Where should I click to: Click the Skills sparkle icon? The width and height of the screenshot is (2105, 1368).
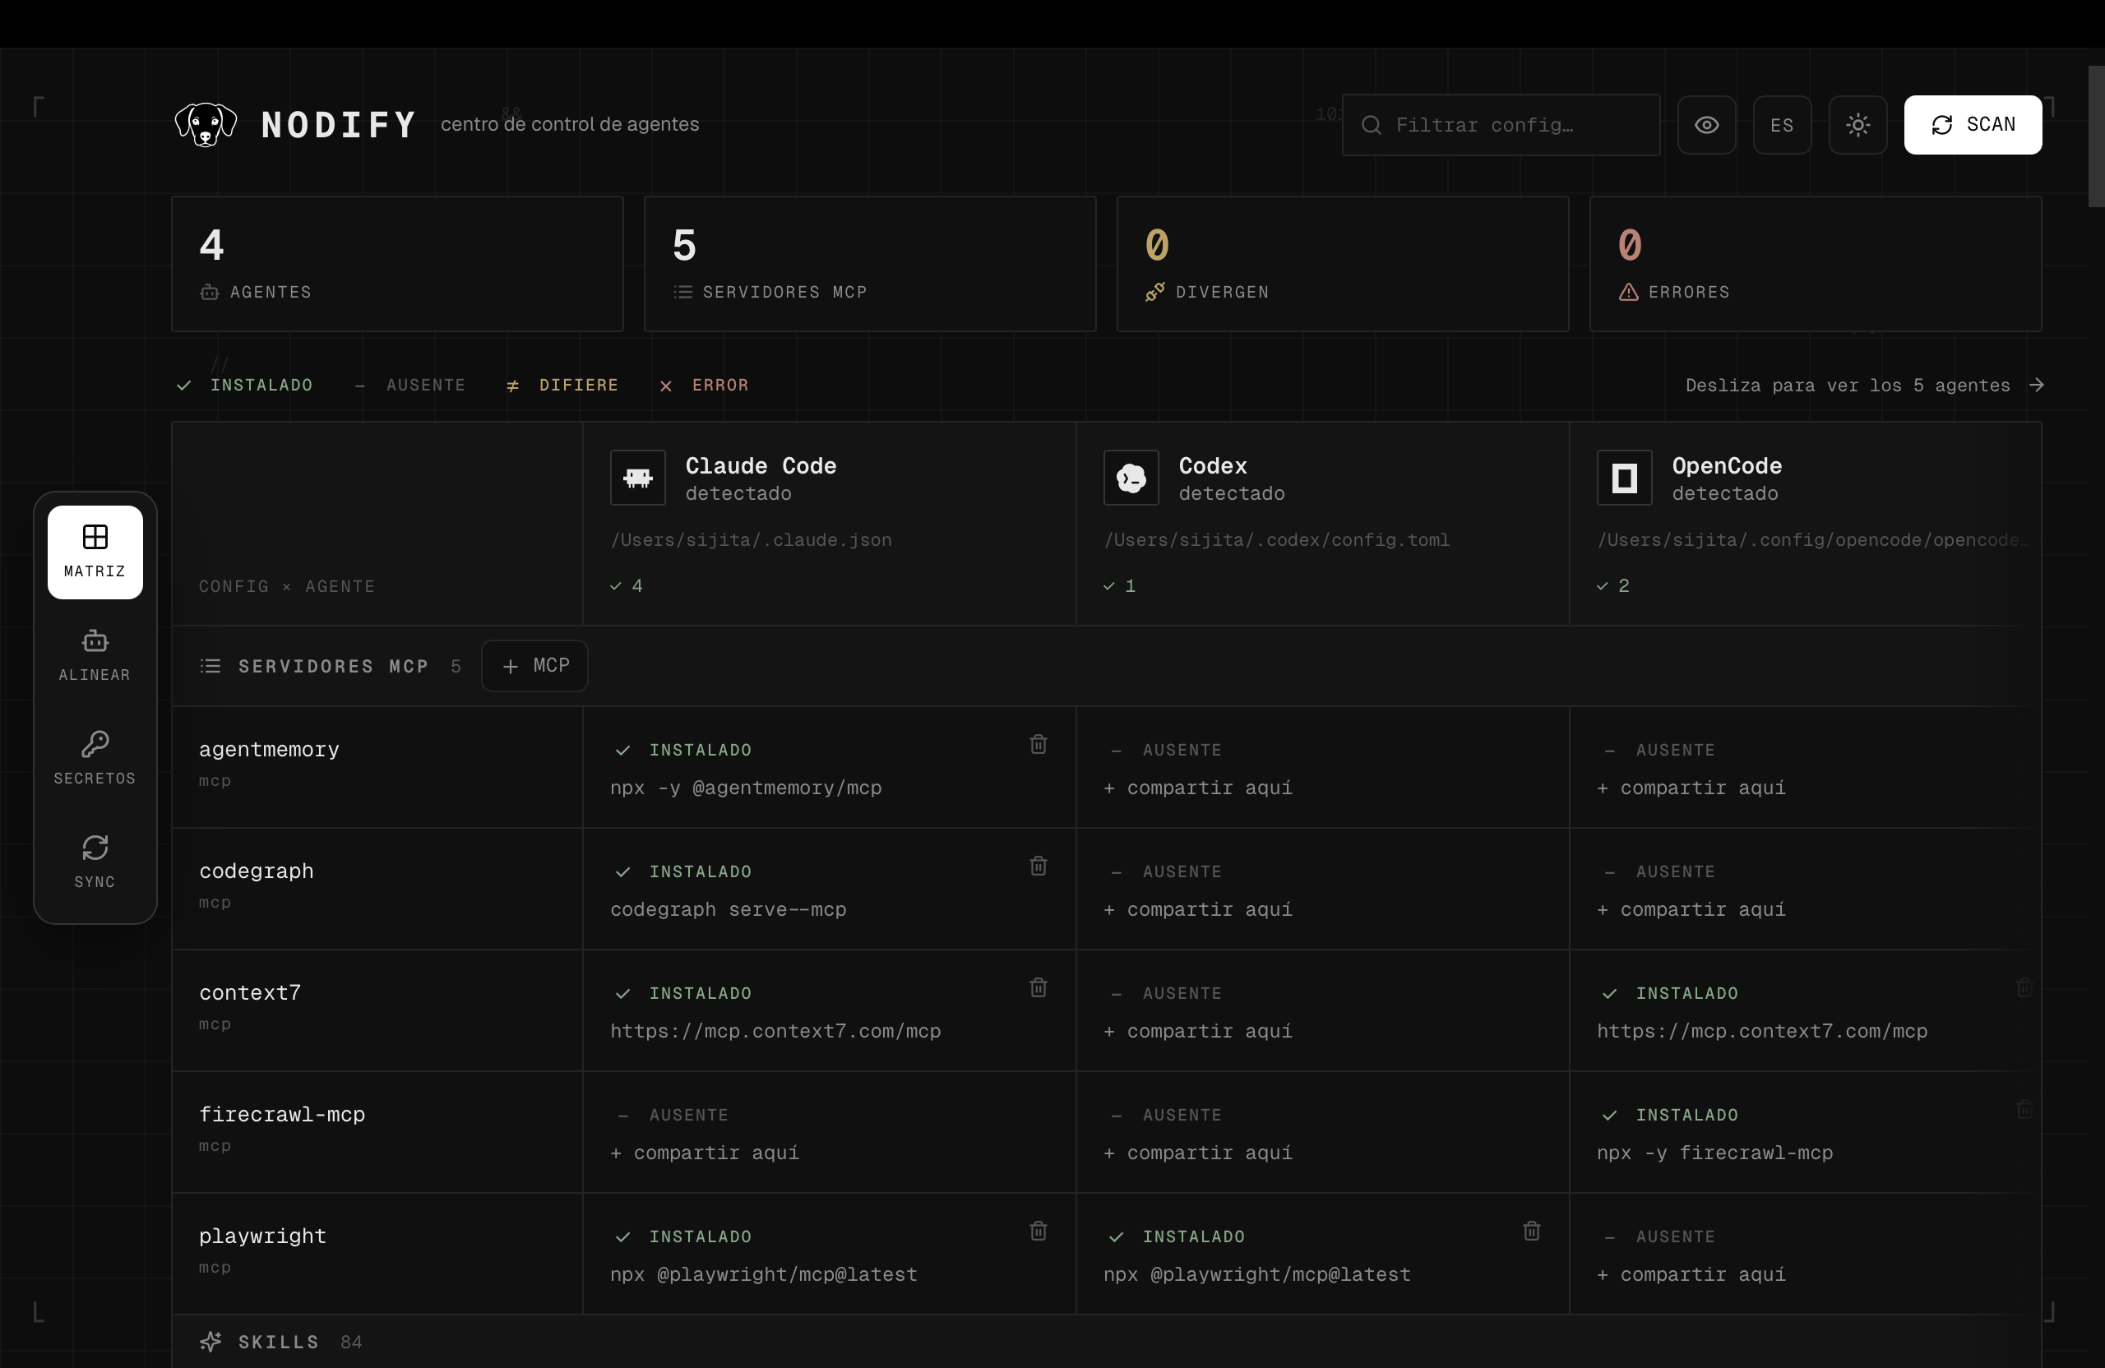210,1342
